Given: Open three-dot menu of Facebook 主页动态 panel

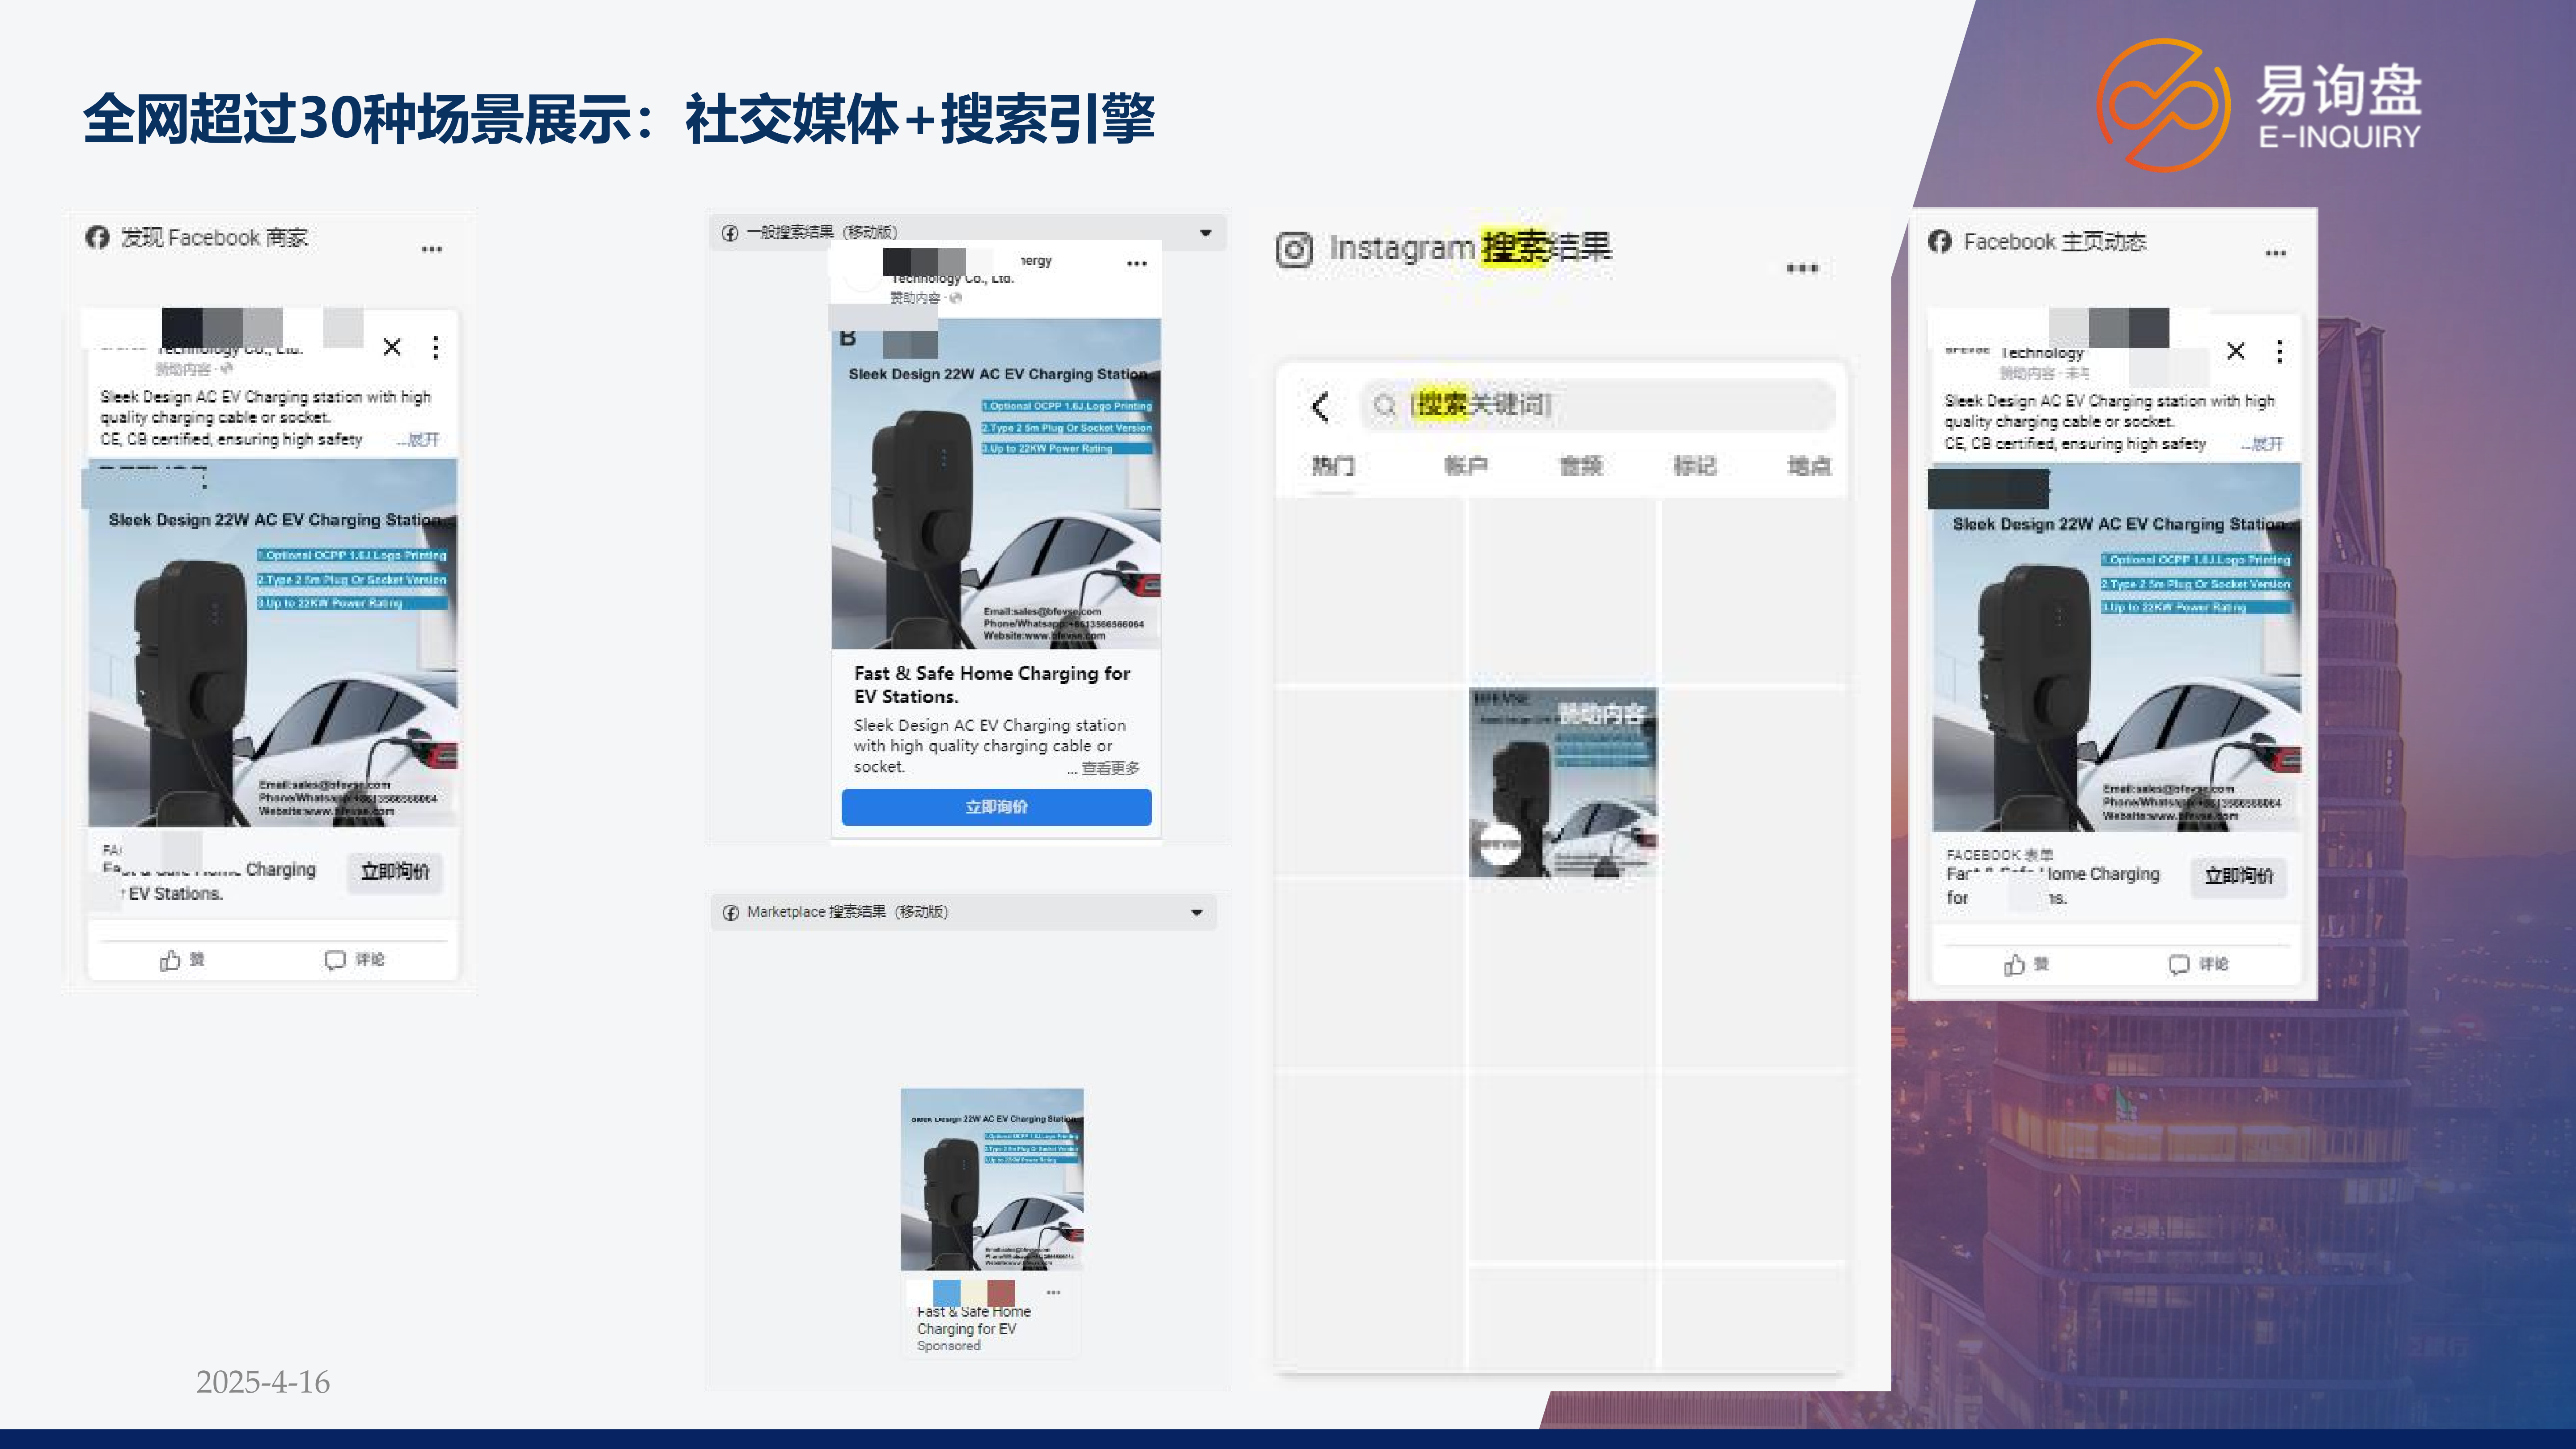Looking at the screenshot, I should (x=2276, y=253).
